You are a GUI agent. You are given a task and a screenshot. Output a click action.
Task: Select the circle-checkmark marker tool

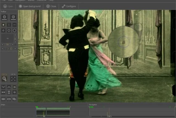[13, 17]
